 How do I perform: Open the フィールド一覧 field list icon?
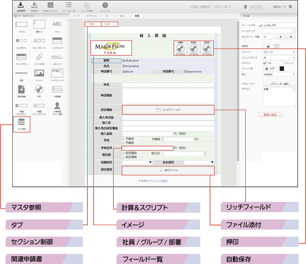coord(68,6)
